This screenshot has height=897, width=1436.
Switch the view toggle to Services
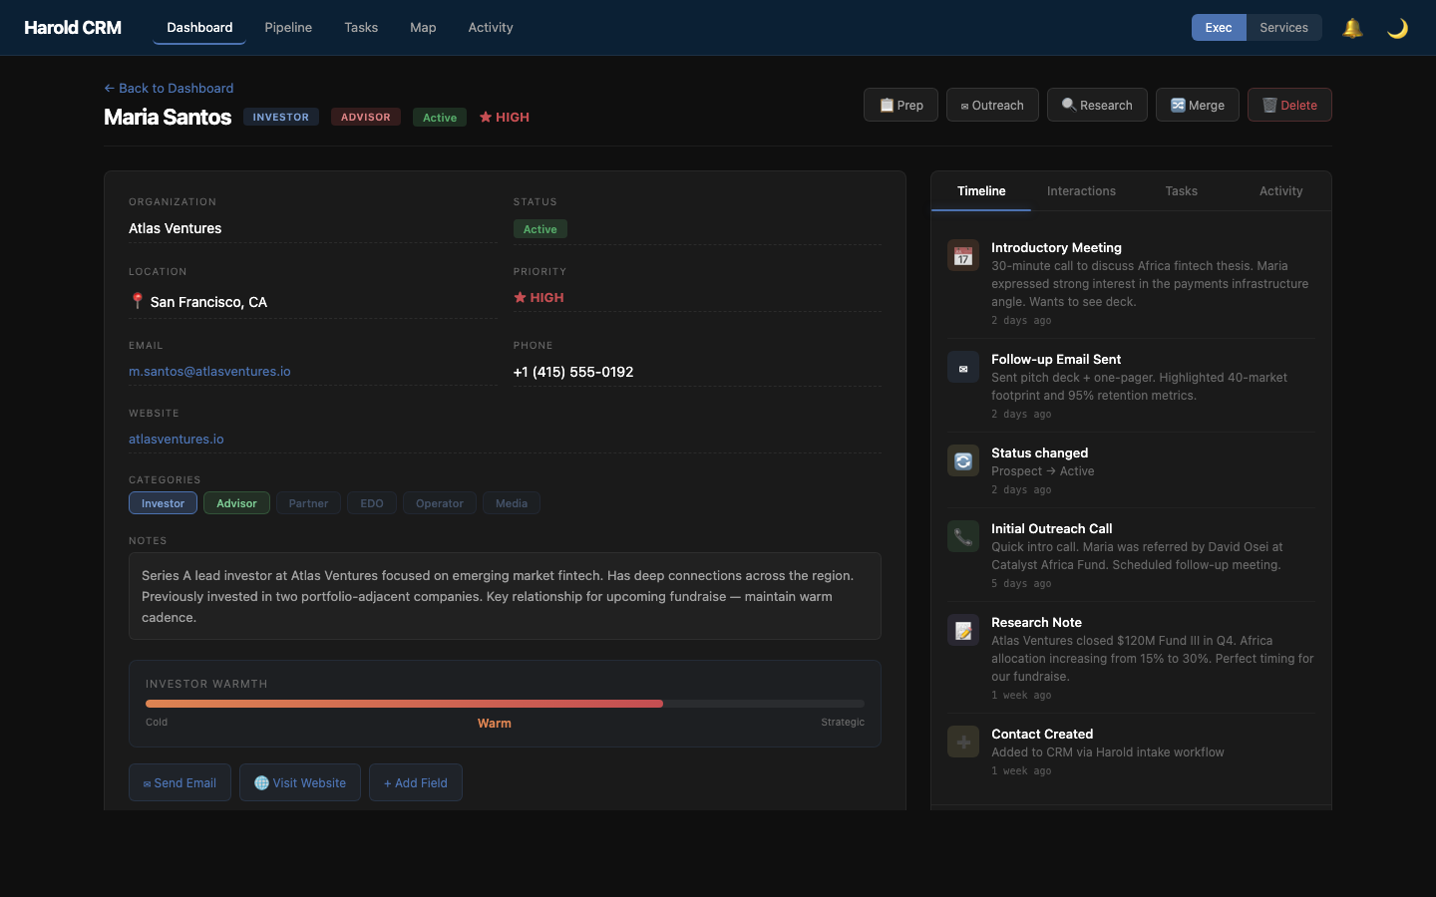tap(1284, 28)
